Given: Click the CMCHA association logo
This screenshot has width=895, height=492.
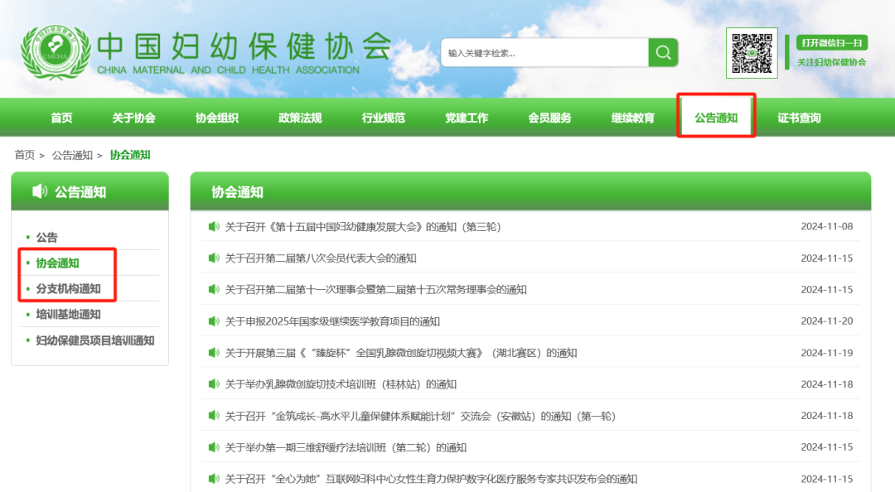Looking at the screenshot, I should 55,53.
